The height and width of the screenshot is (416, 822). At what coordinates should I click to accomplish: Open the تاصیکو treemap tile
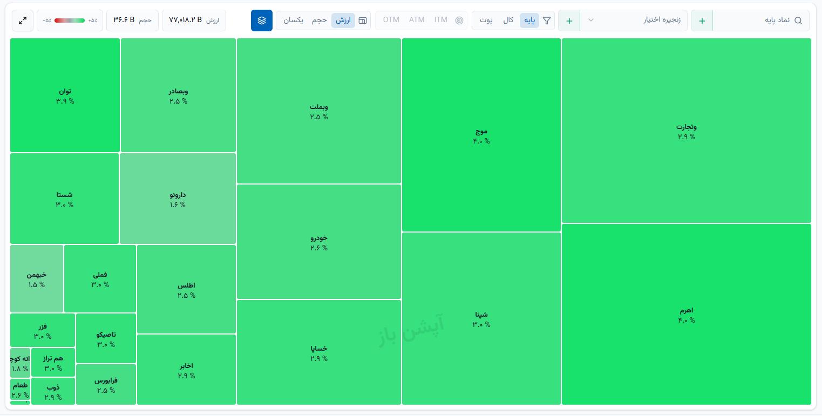[106, 338]
